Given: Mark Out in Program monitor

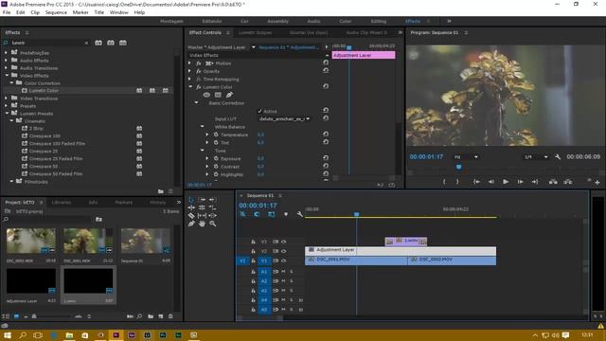Looking at the screenshot, I should coord(457,182).
